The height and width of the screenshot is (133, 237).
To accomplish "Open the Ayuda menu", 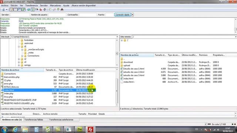I will click(x=66, y=6).
